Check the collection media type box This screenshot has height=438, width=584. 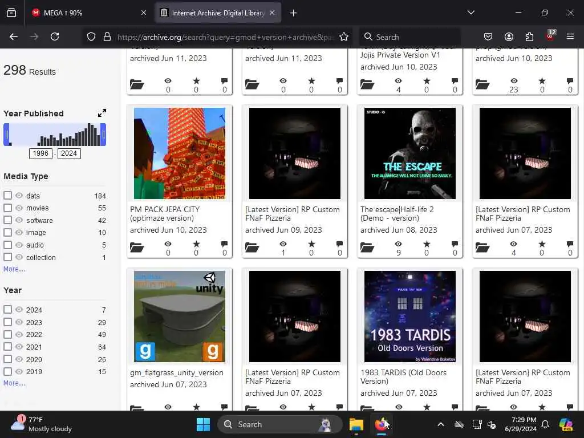tap(7, 257)
